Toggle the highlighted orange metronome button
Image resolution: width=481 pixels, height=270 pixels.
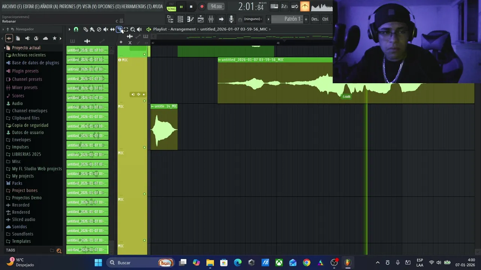[305, 6]
